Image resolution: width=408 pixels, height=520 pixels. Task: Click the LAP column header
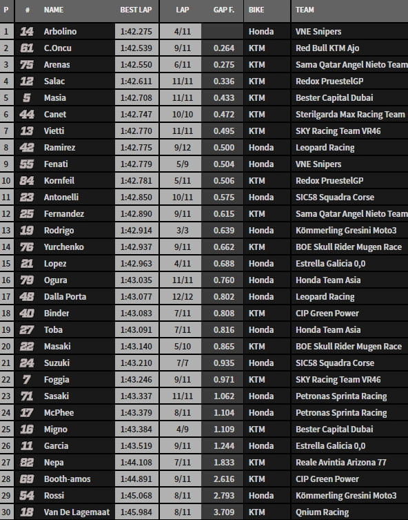183,10
